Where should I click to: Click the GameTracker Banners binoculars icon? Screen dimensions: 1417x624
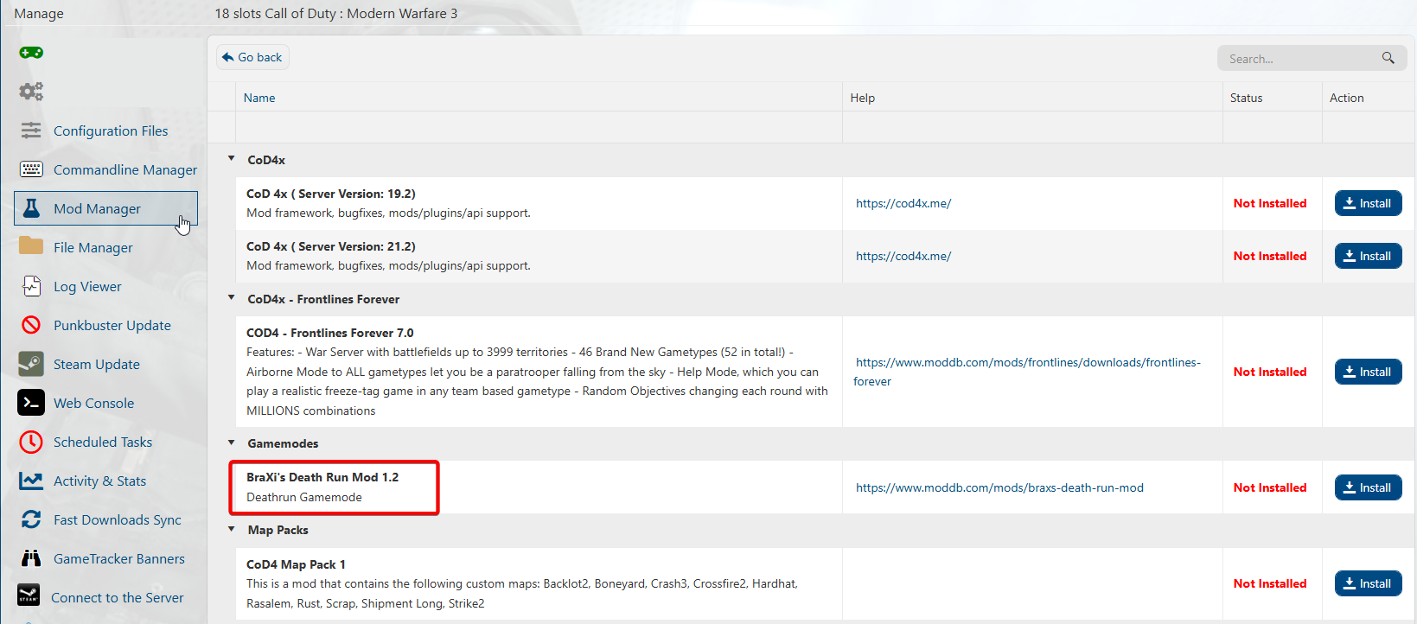31,558
